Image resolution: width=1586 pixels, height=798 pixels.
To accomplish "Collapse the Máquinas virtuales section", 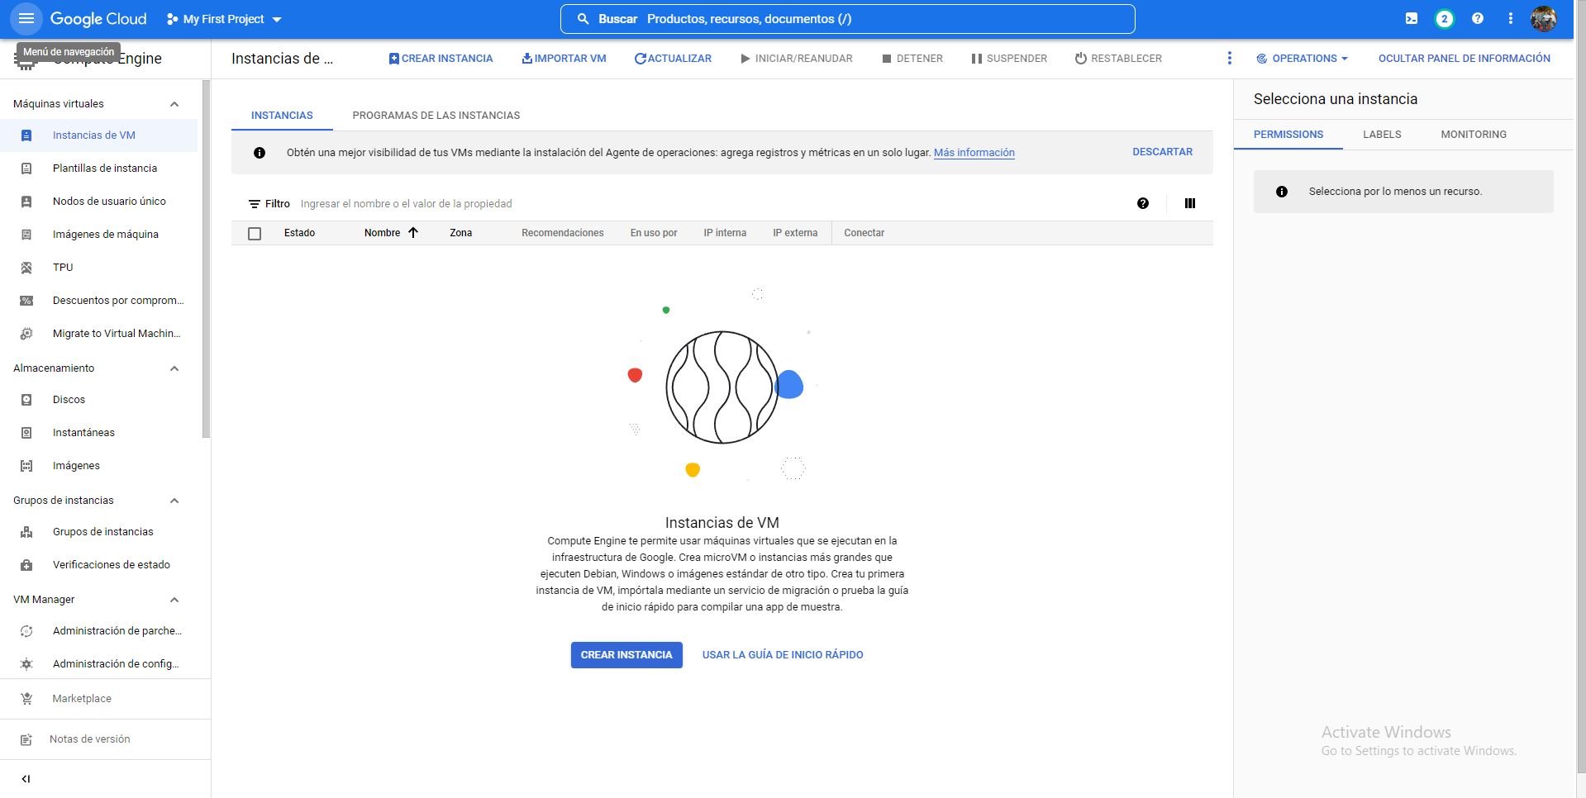I will [174, 104].
